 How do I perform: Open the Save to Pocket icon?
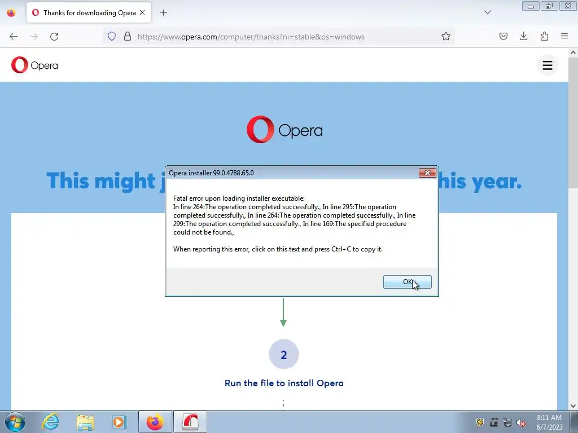click(503, 36)
